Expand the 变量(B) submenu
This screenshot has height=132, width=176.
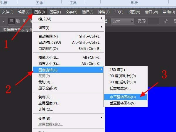coord(69,118)
